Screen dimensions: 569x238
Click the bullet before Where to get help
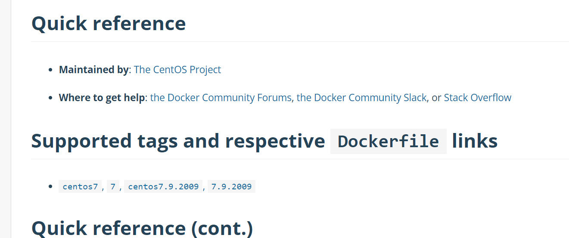tap(51, 98)
